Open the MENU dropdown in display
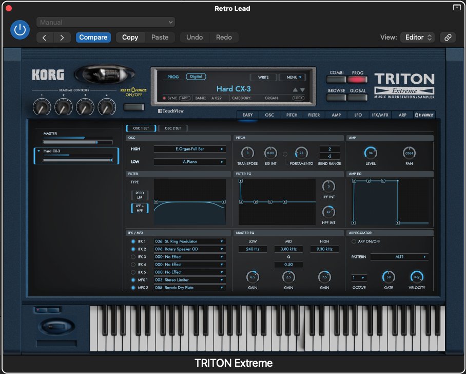 294,78
